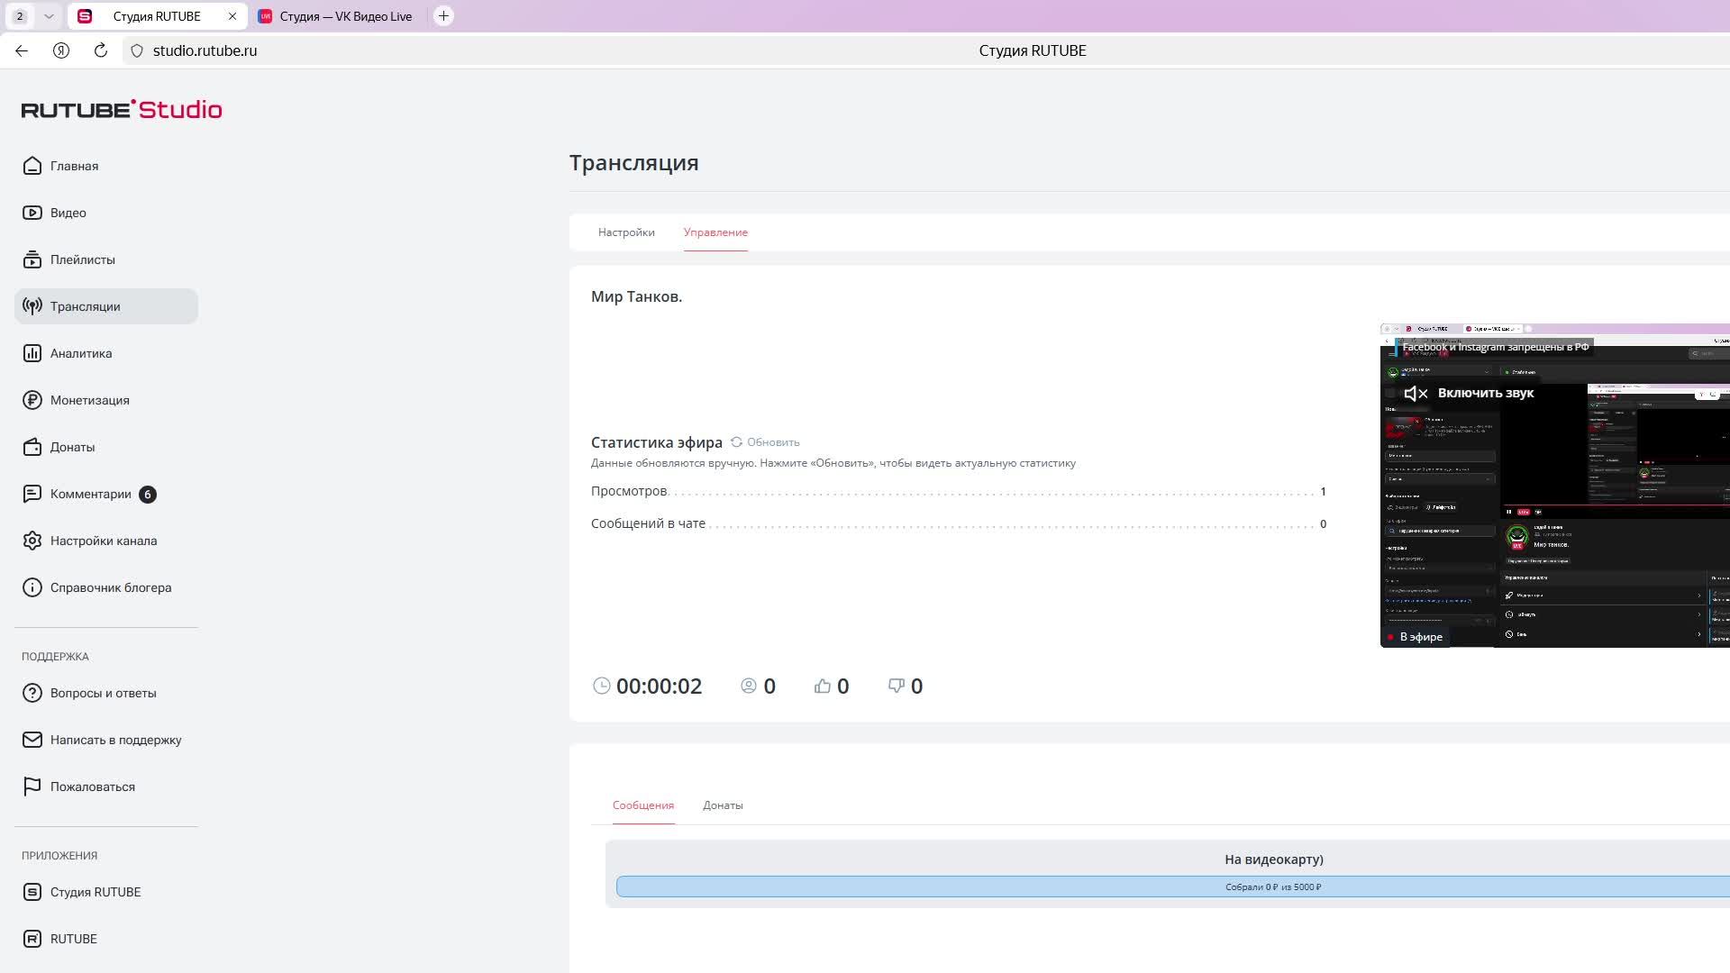Screen dimensions: 1730x973
Task: Switch to VK Видео Live browser tab
Action: 345,16
